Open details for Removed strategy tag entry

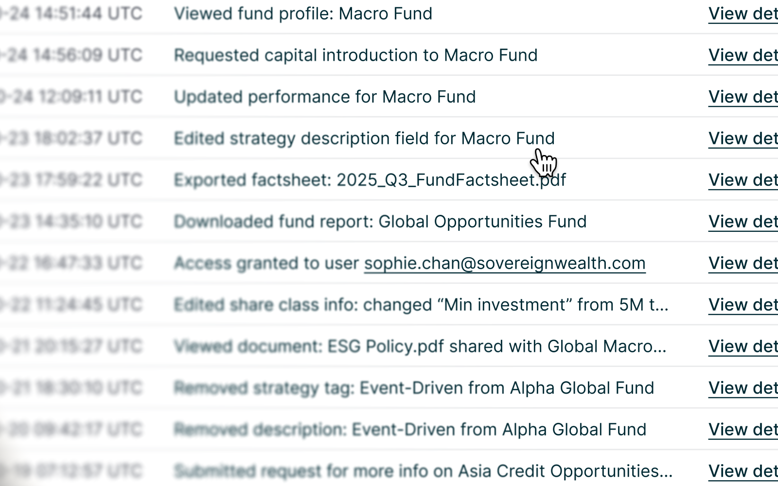743,388
